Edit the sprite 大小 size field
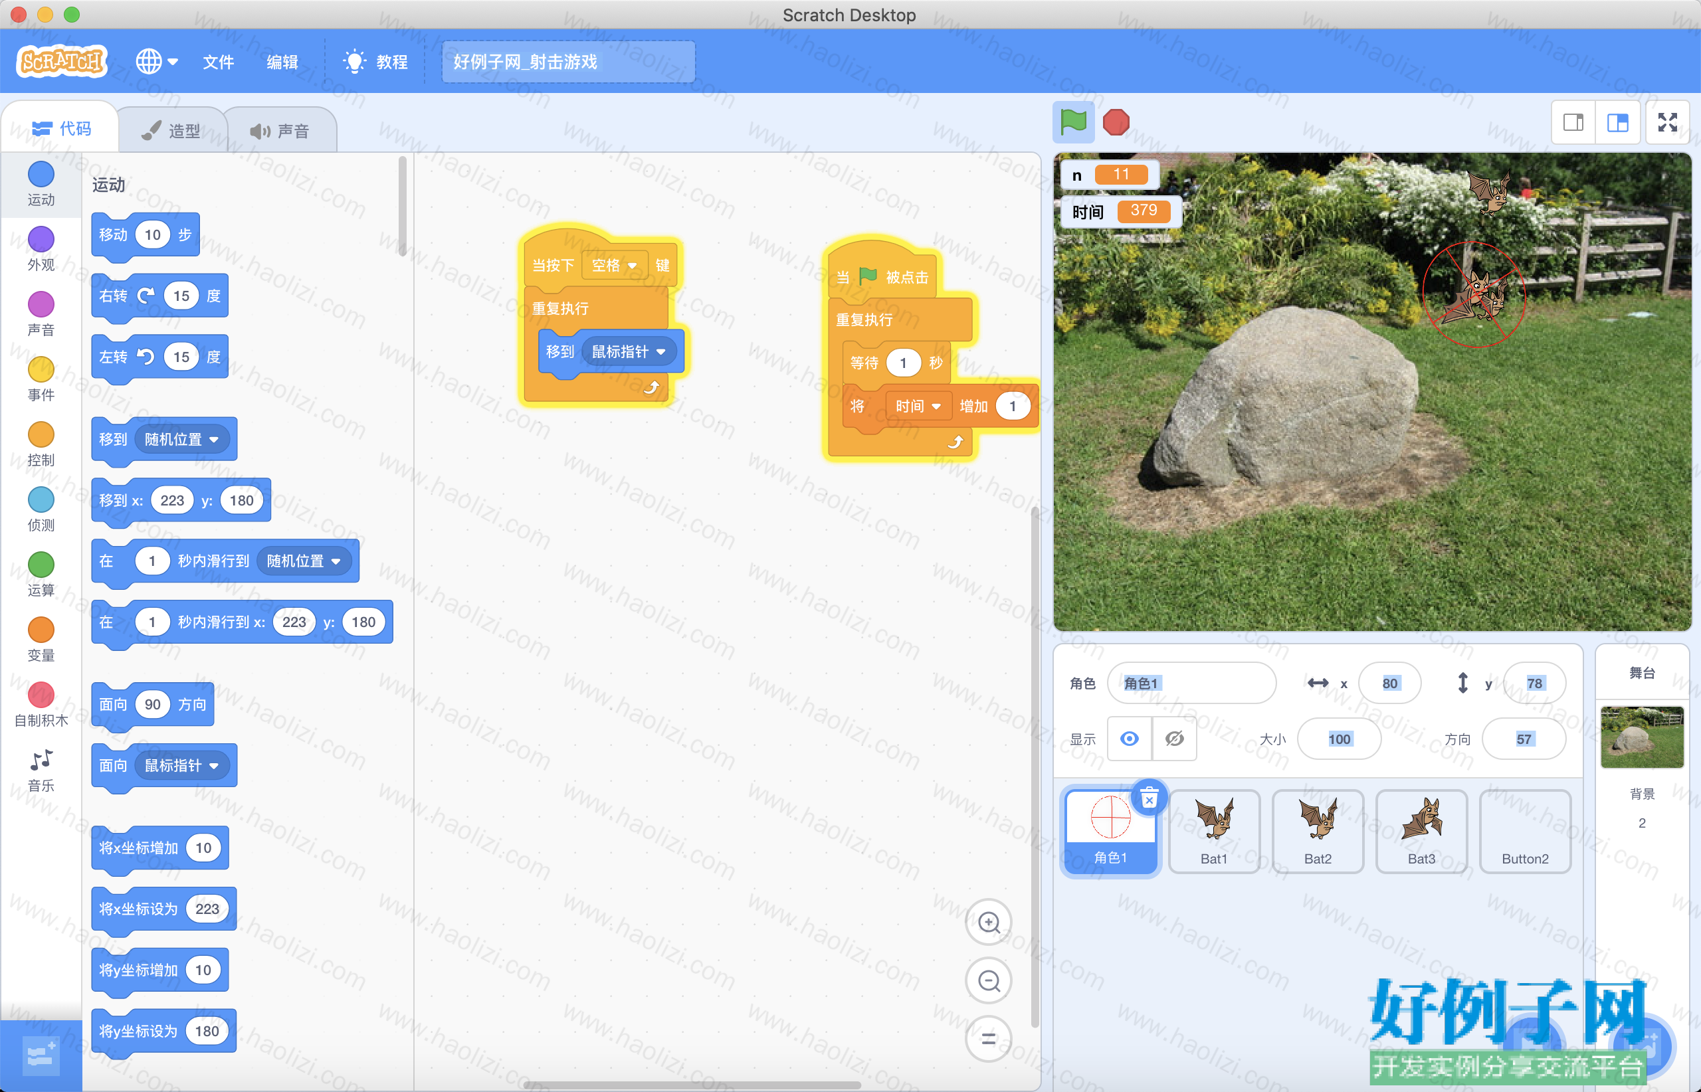This screenshot has height=1092, width=1701. [1340, 739]
